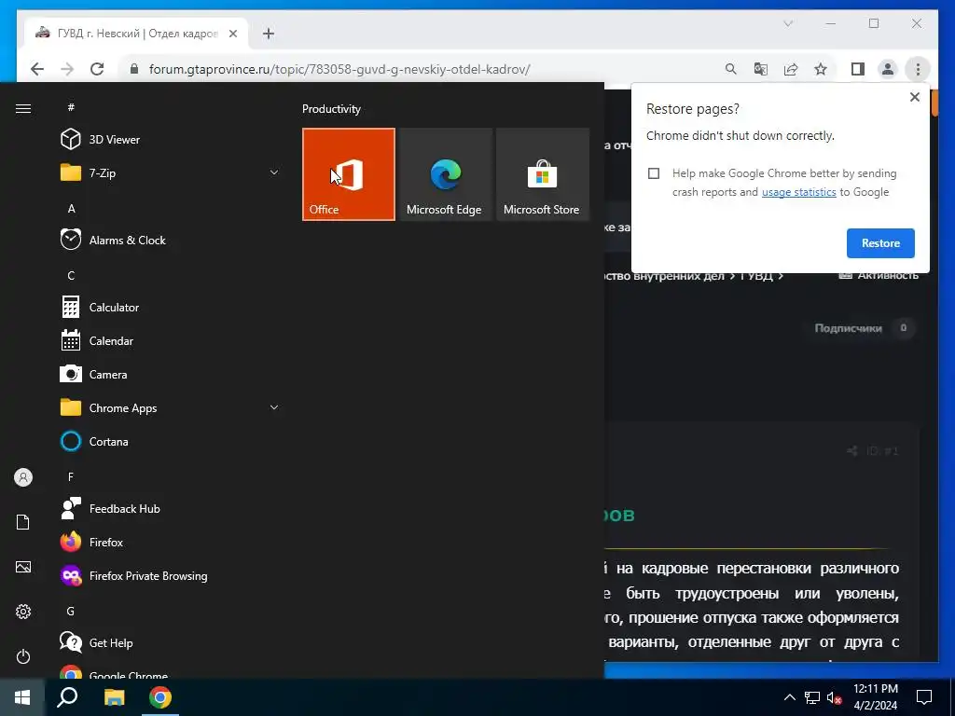Click the taskbar clock showing 12:11 PM

click(x=875, y=697)
